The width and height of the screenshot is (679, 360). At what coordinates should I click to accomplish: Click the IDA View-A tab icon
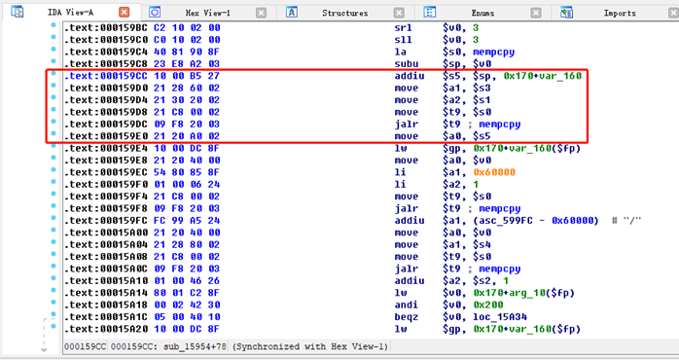click(17, 12)
